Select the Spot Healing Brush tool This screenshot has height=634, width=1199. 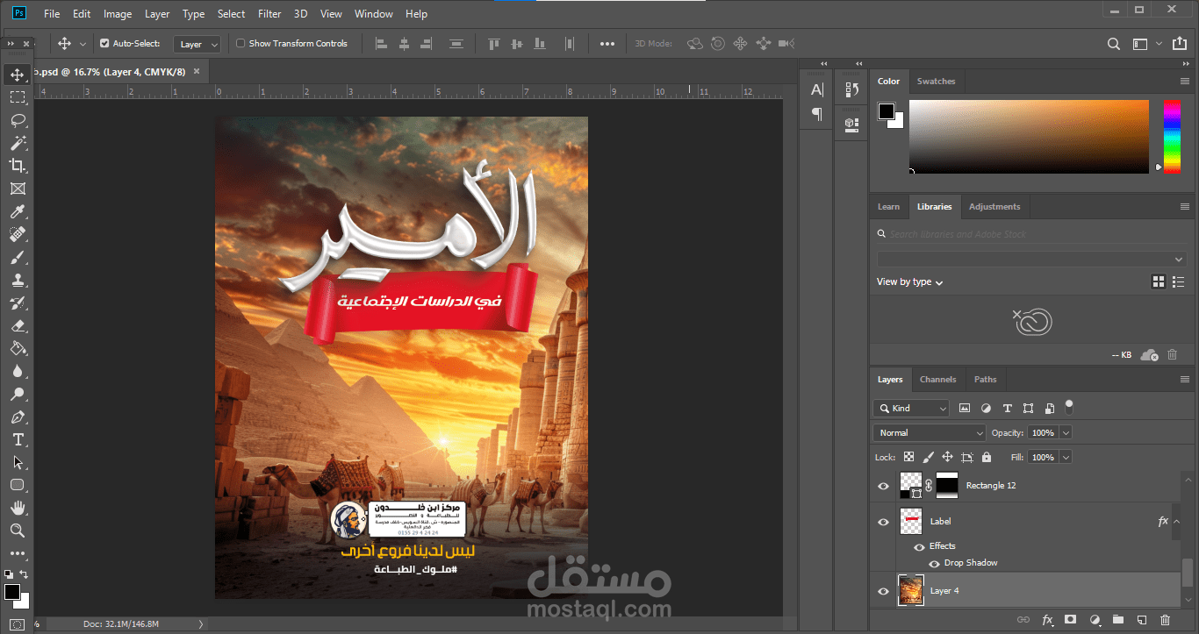tap(18, 234)
